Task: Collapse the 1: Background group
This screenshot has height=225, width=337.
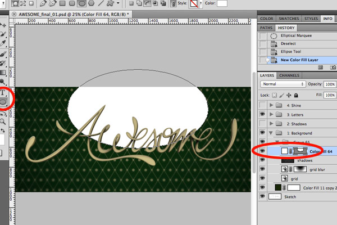Action: tap(271, 133)
